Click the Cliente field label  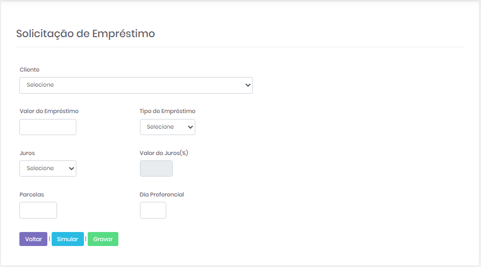point(30,69)
